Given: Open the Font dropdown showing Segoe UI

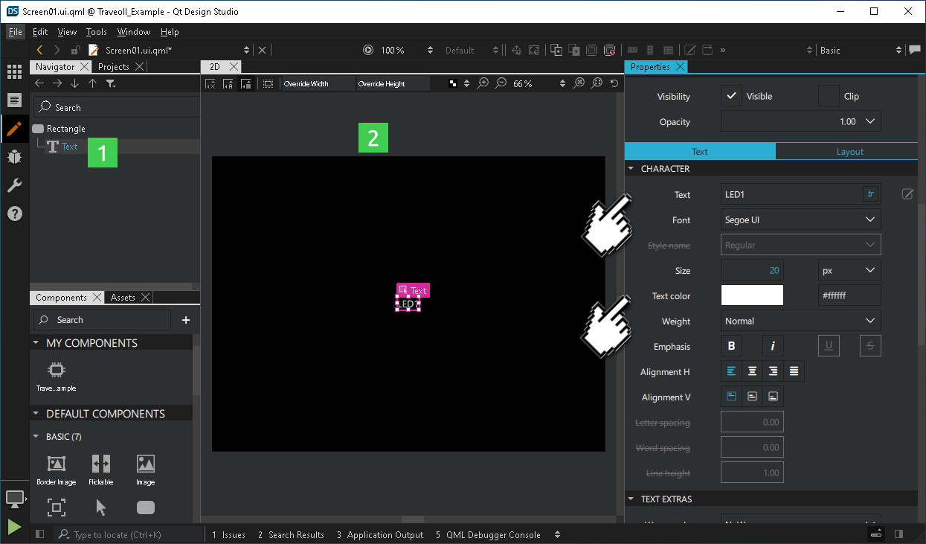Looking at the screenshot, I should pos(800,219).
